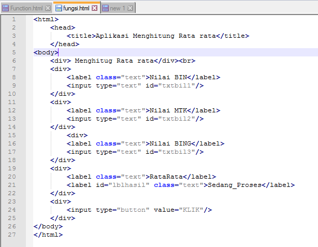Viewport: 318px width, 247px height.
Task: Close the Function.html tab
Action: [48, 8]
